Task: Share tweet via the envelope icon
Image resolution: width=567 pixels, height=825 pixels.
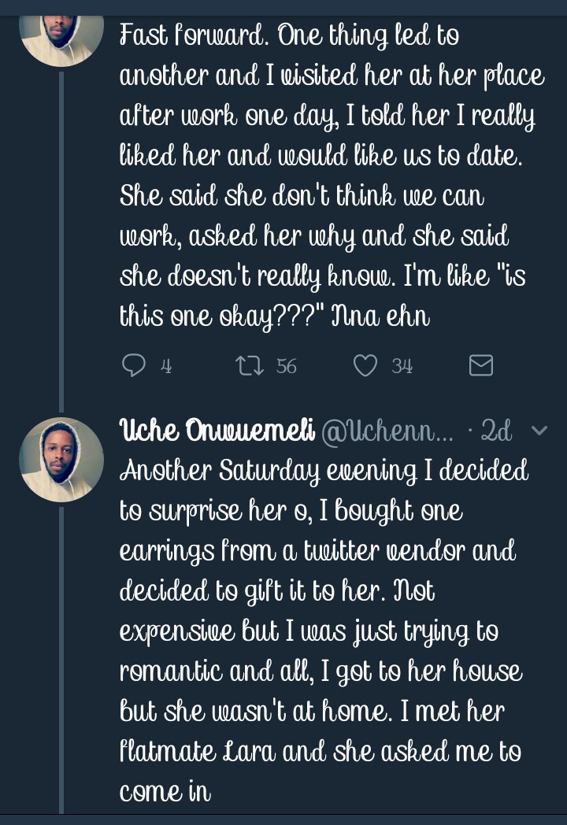Action: point(480,365)
